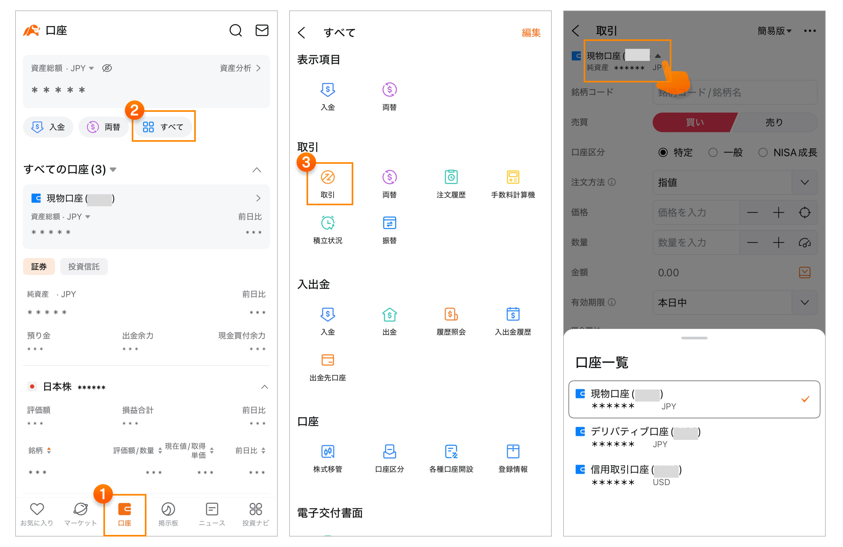843x547 pixels.
Task: Select デリバティブ口座 from account list
Action: [694, 437]
